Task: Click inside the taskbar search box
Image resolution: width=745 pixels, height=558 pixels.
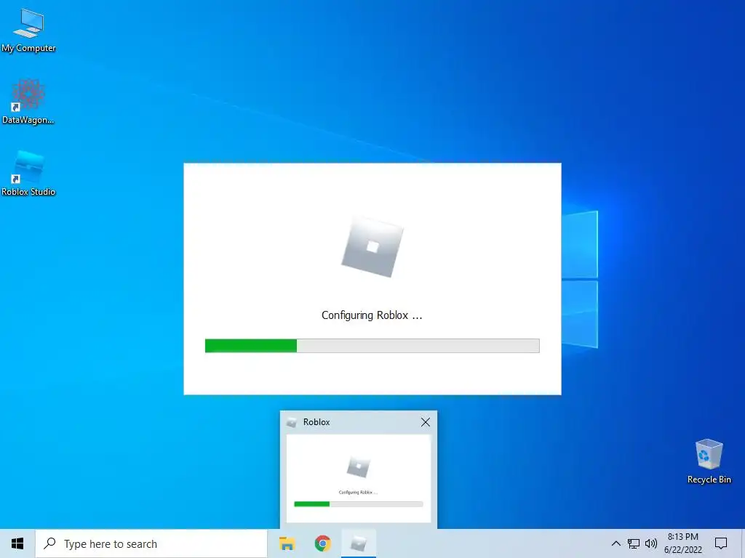Action: pos(151,543)
